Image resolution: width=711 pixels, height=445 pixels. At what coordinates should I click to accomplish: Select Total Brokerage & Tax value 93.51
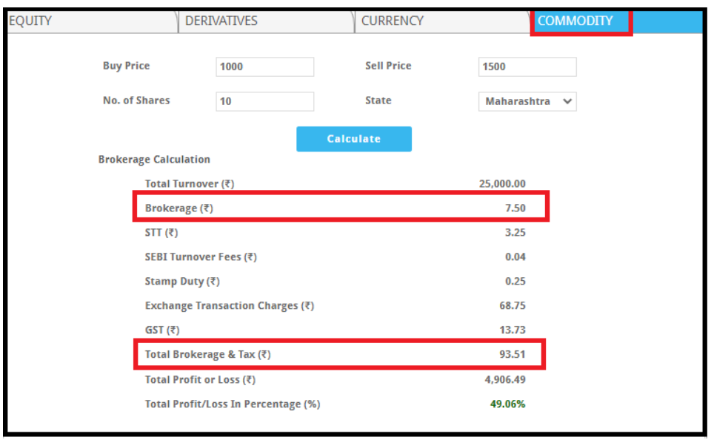(x=512, y=355)
